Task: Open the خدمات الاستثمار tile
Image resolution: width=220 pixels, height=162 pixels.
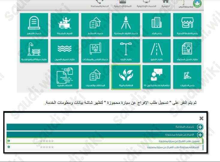Action: 95,25
